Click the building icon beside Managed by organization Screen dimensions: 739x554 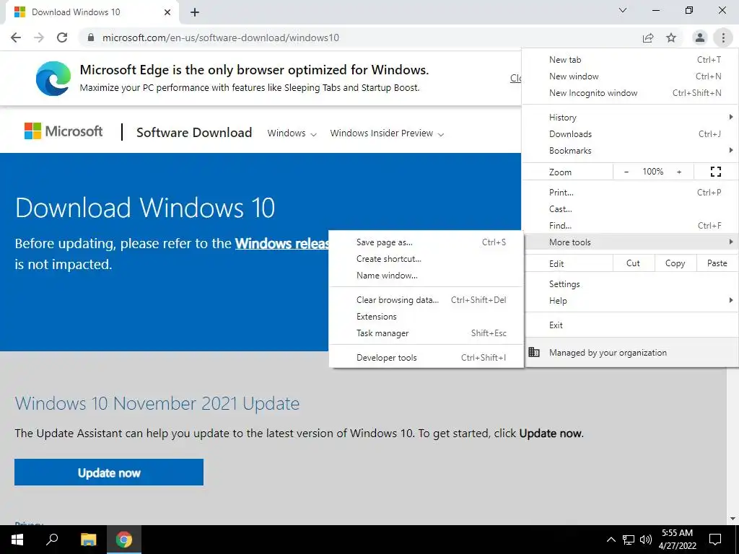534,352
